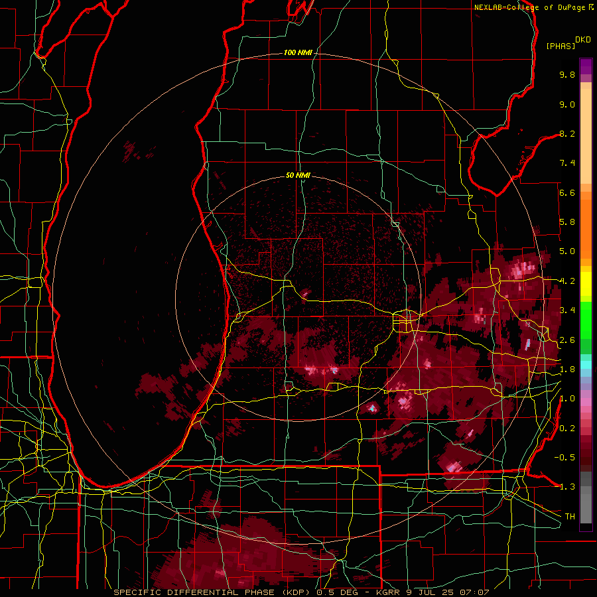Click the 100 NMI range ring label

tap(298, 52)
